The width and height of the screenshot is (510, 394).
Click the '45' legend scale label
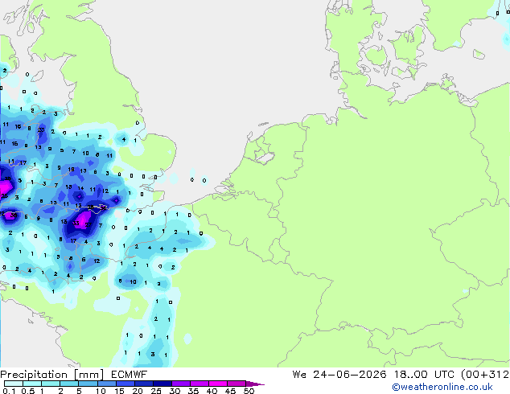click(230, 391)
